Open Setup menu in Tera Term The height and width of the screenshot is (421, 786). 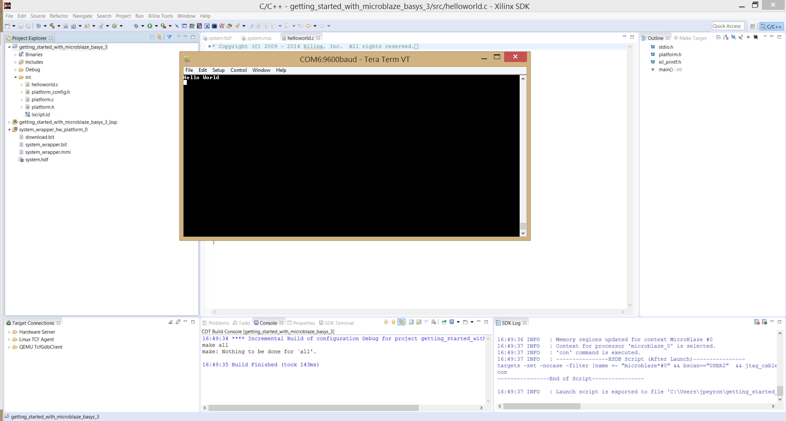pyautogui.click(x=218, y=70)
